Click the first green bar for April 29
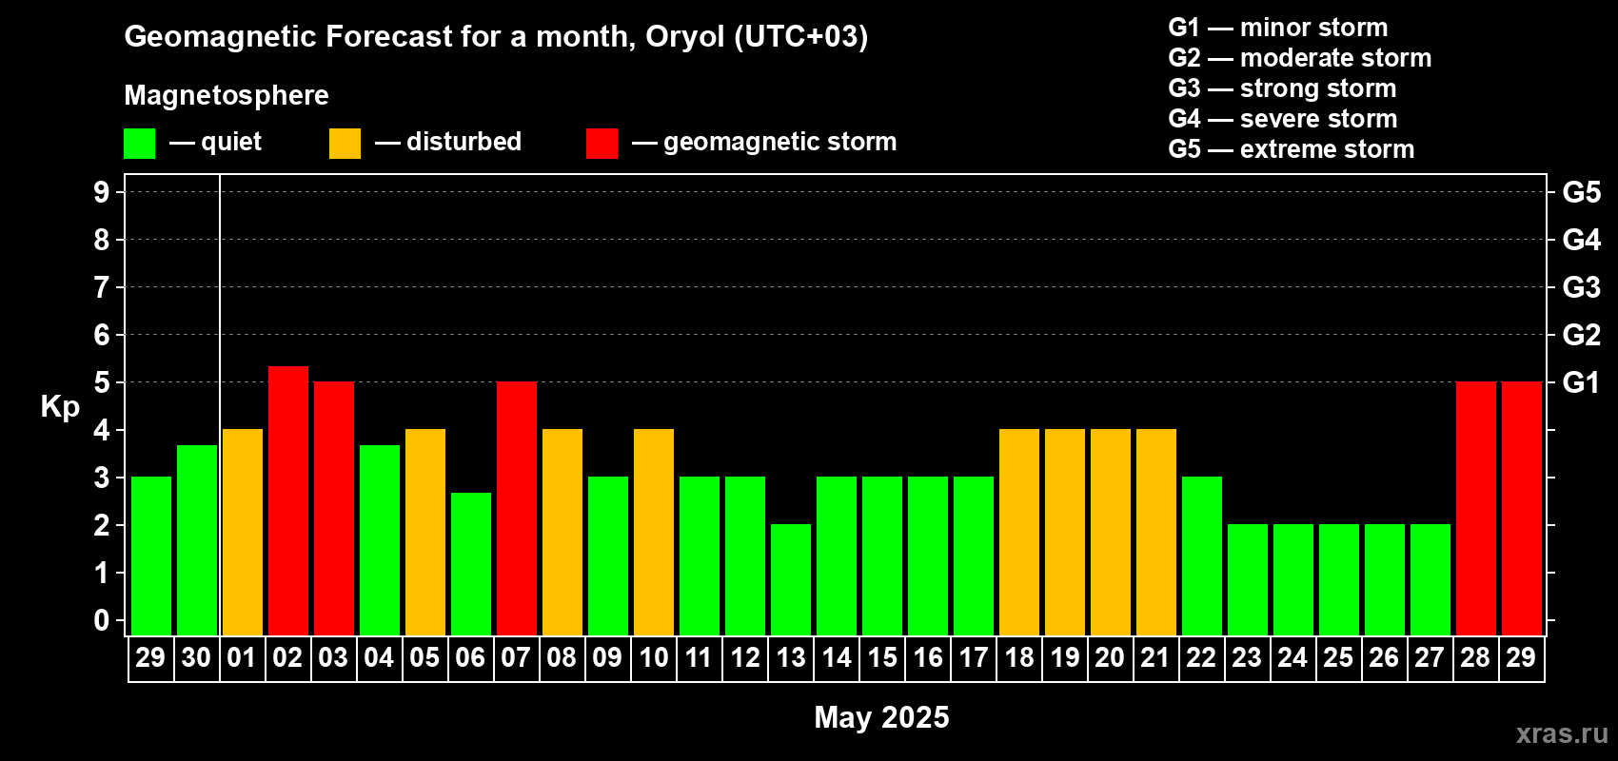 coord(151,556)
